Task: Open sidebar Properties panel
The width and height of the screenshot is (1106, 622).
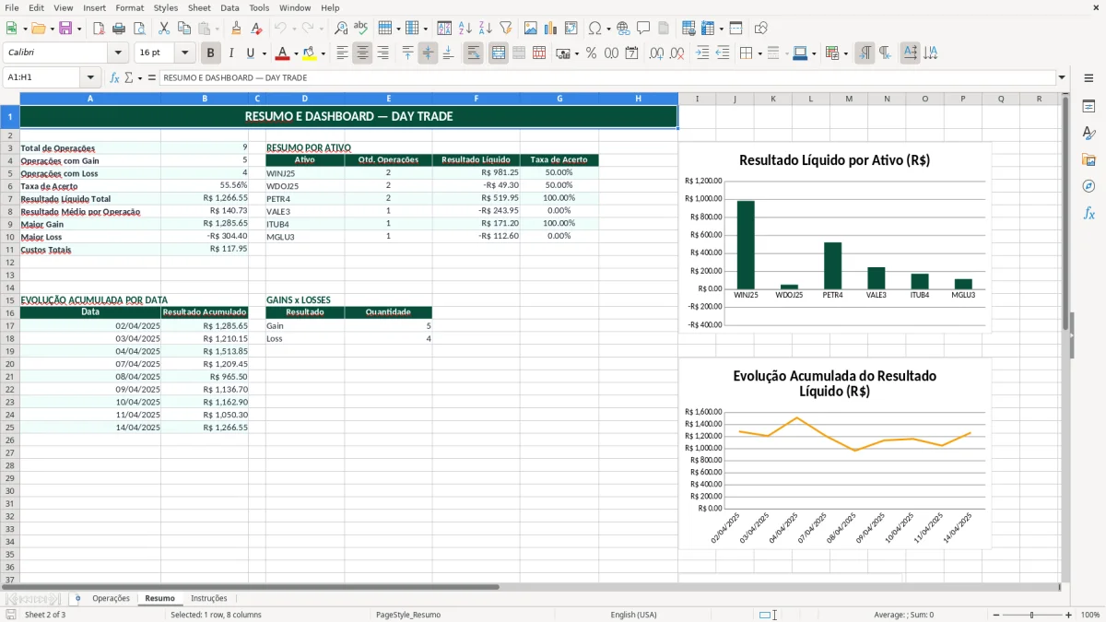Action: 1088,106
